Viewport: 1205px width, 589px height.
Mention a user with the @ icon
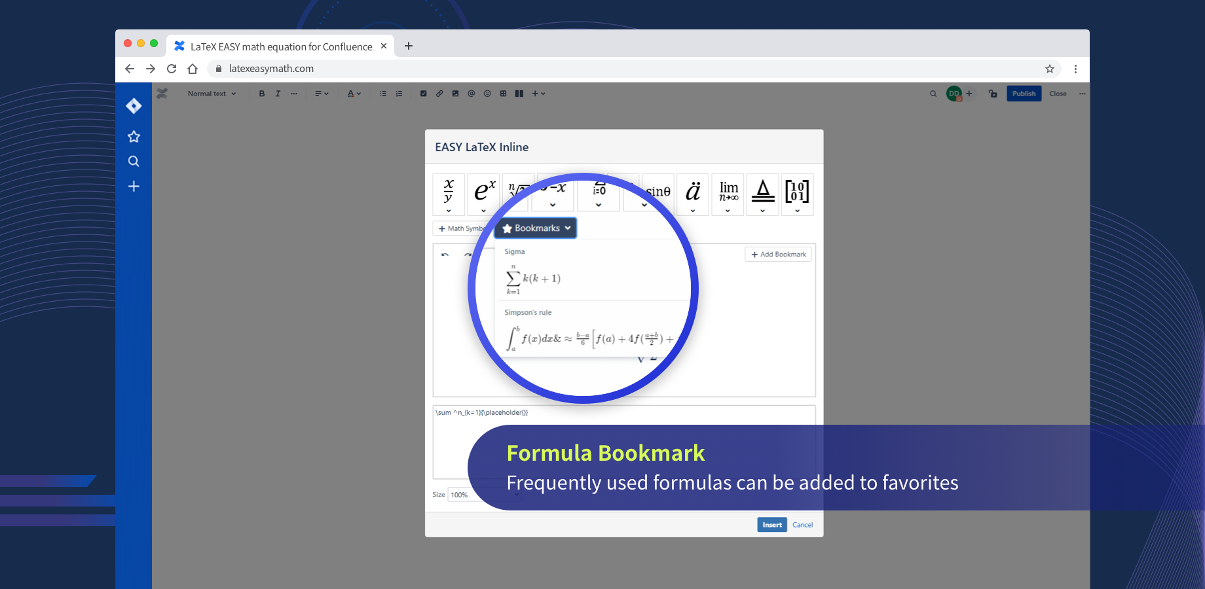(x=472, y=94)
